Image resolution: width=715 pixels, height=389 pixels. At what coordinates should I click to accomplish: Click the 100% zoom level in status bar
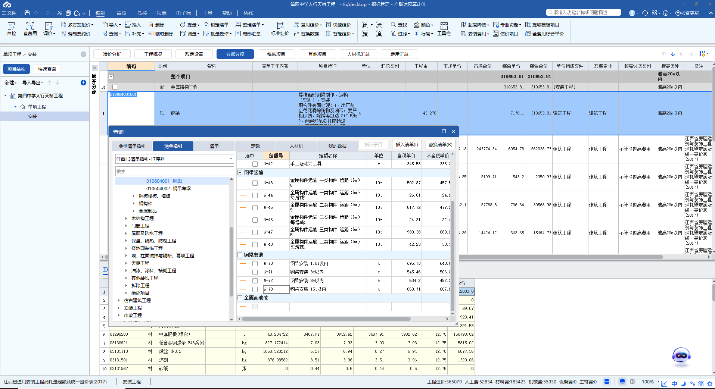647,382
